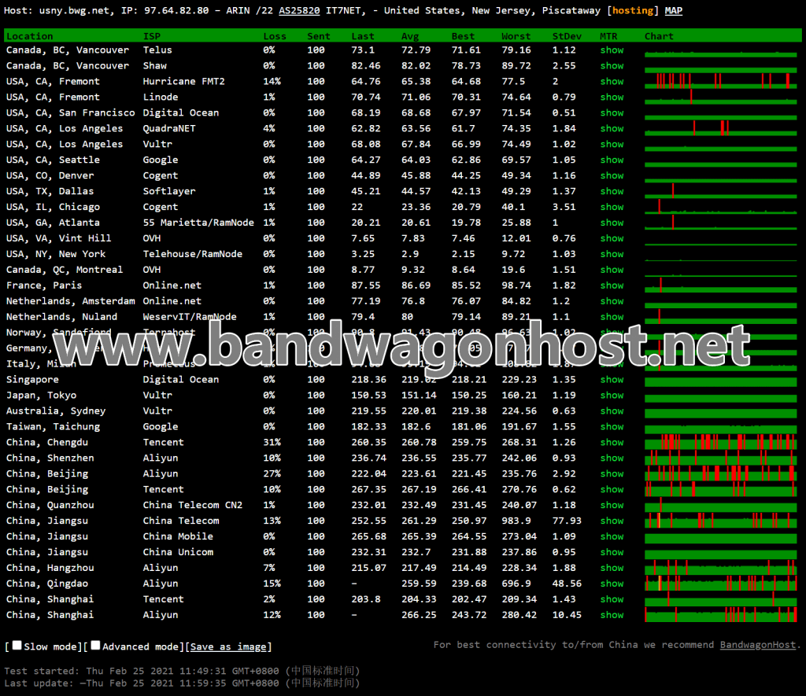
Task: Show MTR for Tokyo Vultr row
Action: pyautogui.click(x=612, y=395)
